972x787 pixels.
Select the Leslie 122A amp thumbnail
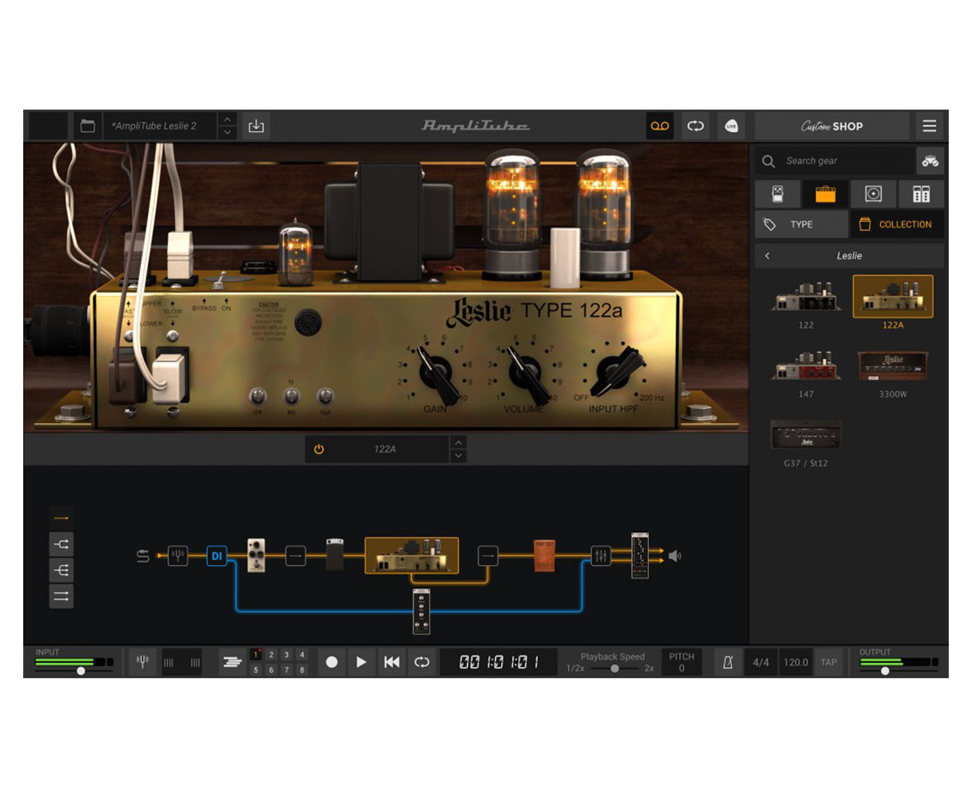click(x=893, y=297)
